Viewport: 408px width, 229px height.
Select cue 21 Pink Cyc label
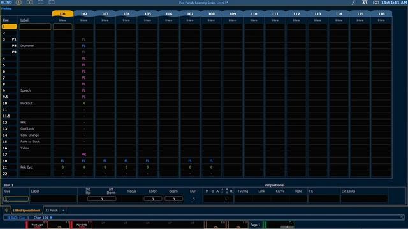26,167
